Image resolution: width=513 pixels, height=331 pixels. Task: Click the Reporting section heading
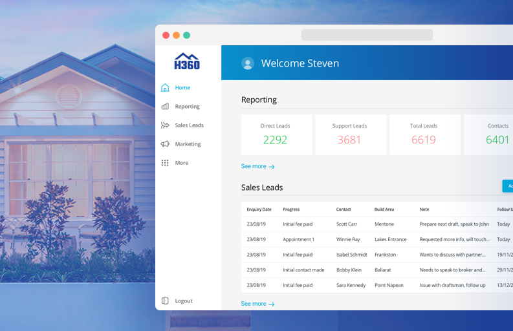tap(259, 100)
